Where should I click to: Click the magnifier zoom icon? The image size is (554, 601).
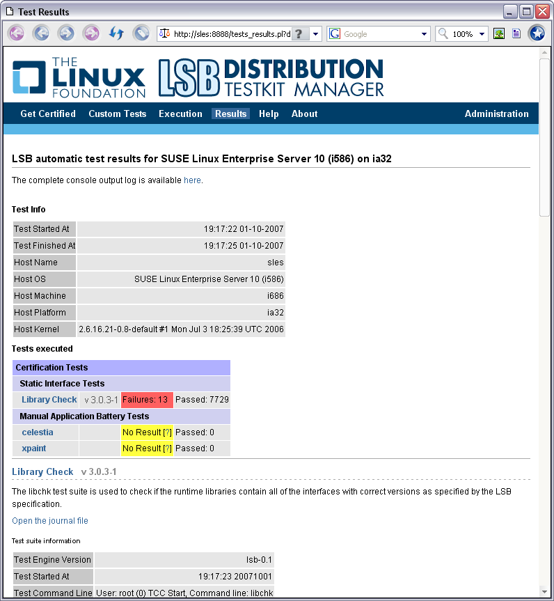443,33
